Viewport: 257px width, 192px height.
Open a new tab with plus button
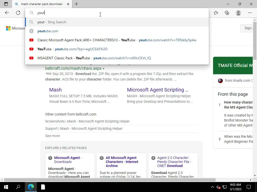[76, 4]
